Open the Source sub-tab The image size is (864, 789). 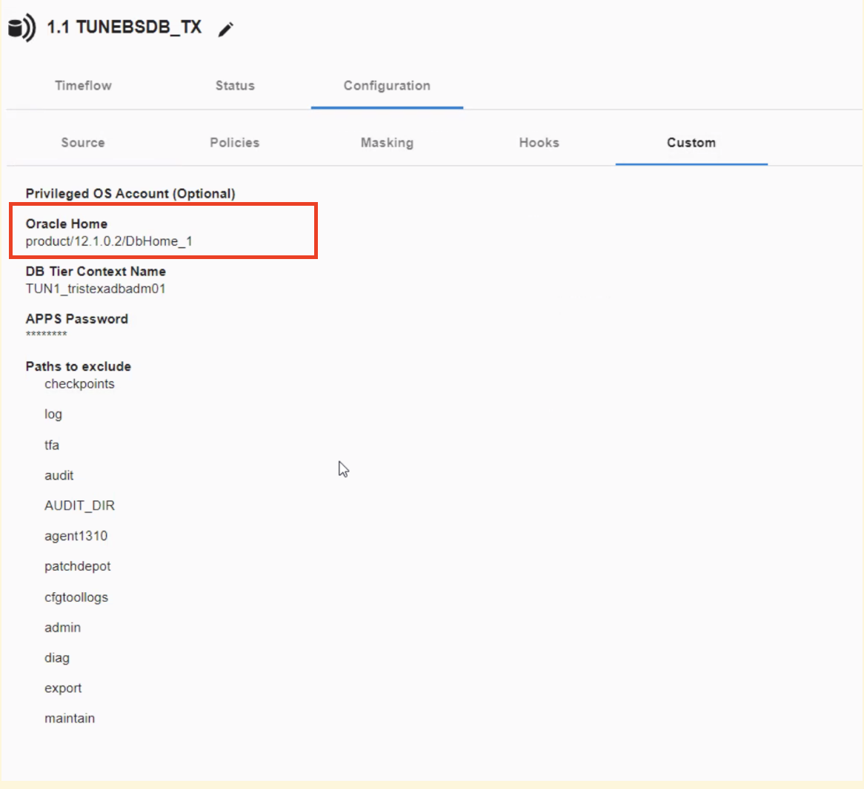point(83,143)
